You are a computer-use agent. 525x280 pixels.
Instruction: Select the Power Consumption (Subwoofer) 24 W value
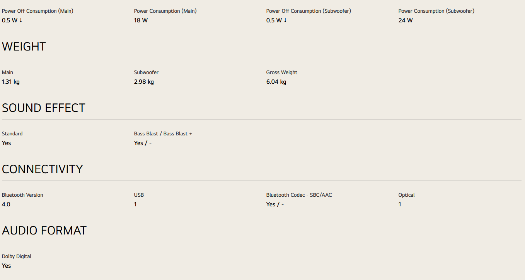click(x=406, y=20)
